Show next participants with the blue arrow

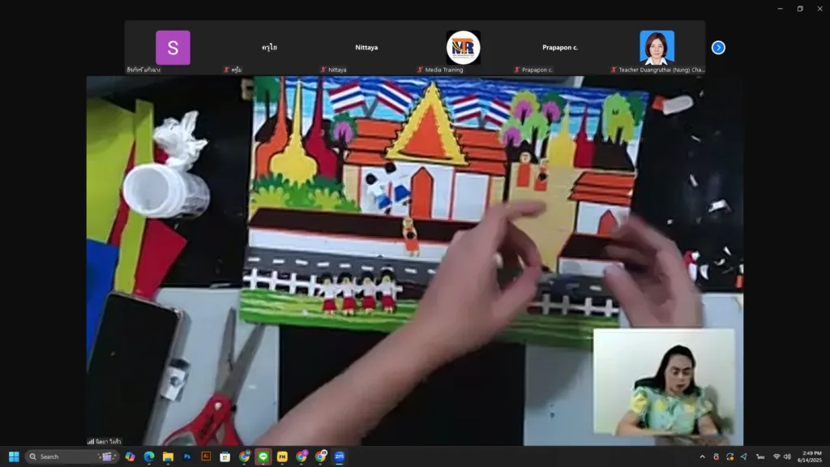718,48
